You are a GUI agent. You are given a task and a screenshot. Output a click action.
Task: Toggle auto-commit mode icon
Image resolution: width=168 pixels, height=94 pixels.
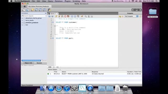coord(78,16)
